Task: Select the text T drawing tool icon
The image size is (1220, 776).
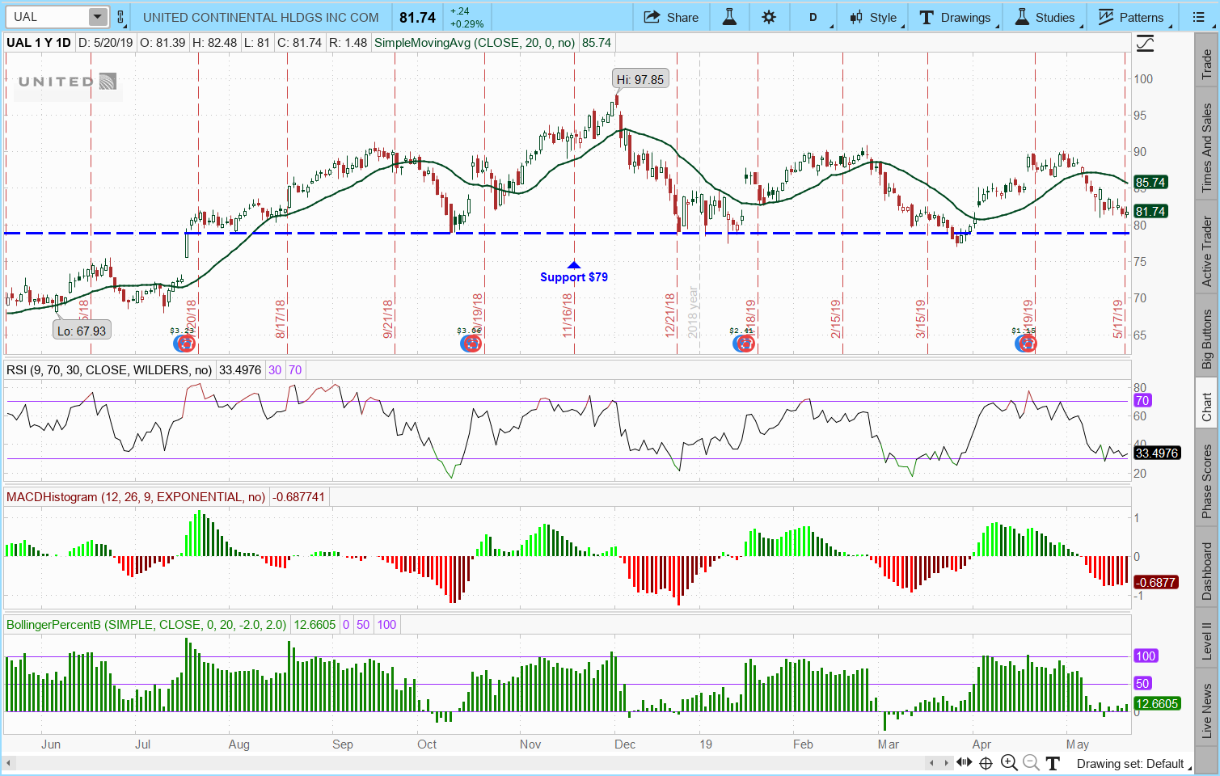Action: 1052,762
